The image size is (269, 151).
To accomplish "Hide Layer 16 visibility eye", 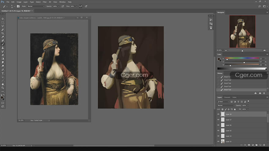I will [218, 125].
